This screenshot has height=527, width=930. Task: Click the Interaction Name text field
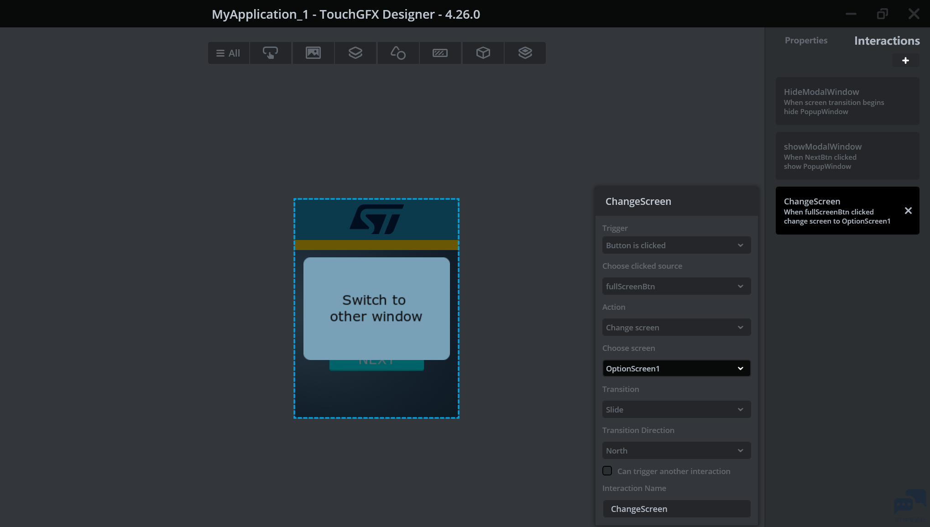pos(676,509)
